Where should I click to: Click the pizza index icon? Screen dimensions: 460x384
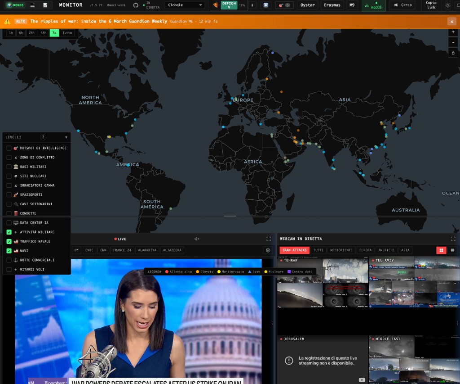215,5
